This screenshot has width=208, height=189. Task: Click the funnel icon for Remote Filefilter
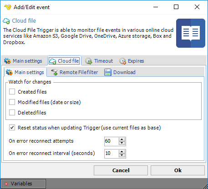point(54,72)
